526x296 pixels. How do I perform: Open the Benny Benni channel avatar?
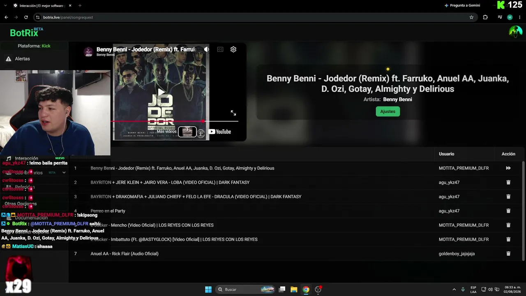click(x=88, y=51)
